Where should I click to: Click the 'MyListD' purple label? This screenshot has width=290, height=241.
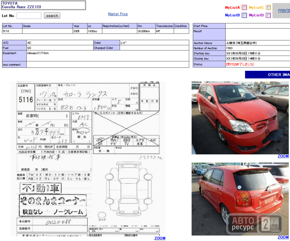[256, 15]
